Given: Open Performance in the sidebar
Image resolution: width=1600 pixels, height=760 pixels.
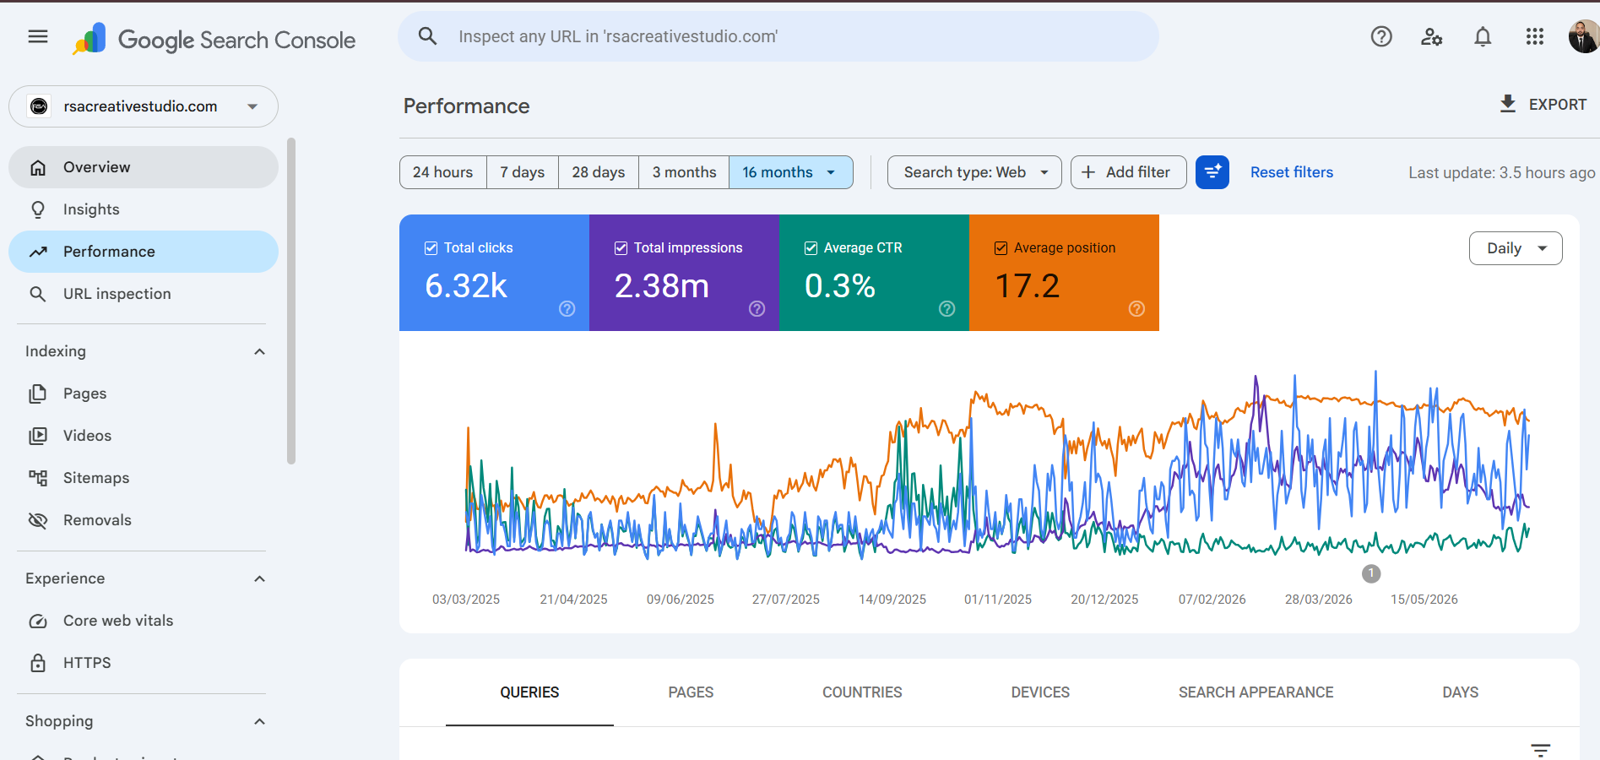Looking at the screenshot, I should 144,252.
